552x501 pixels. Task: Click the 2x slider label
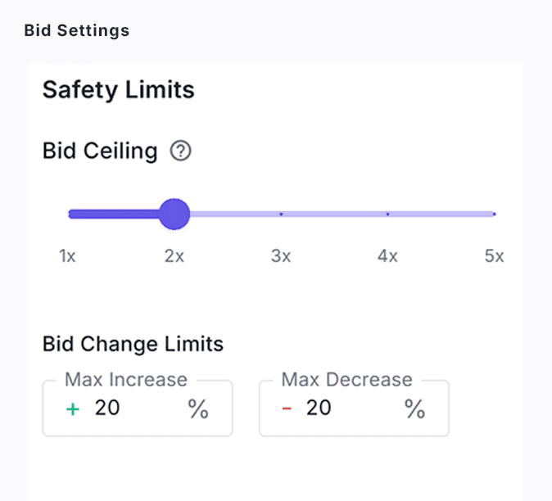pyautogui.click(x=174, y=256)
